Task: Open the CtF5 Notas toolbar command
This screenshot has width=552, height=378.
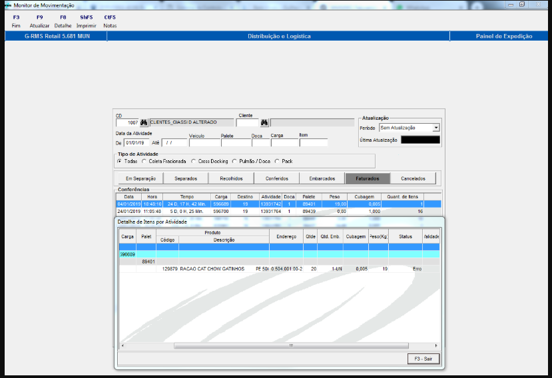Action: tap(110, 21)
